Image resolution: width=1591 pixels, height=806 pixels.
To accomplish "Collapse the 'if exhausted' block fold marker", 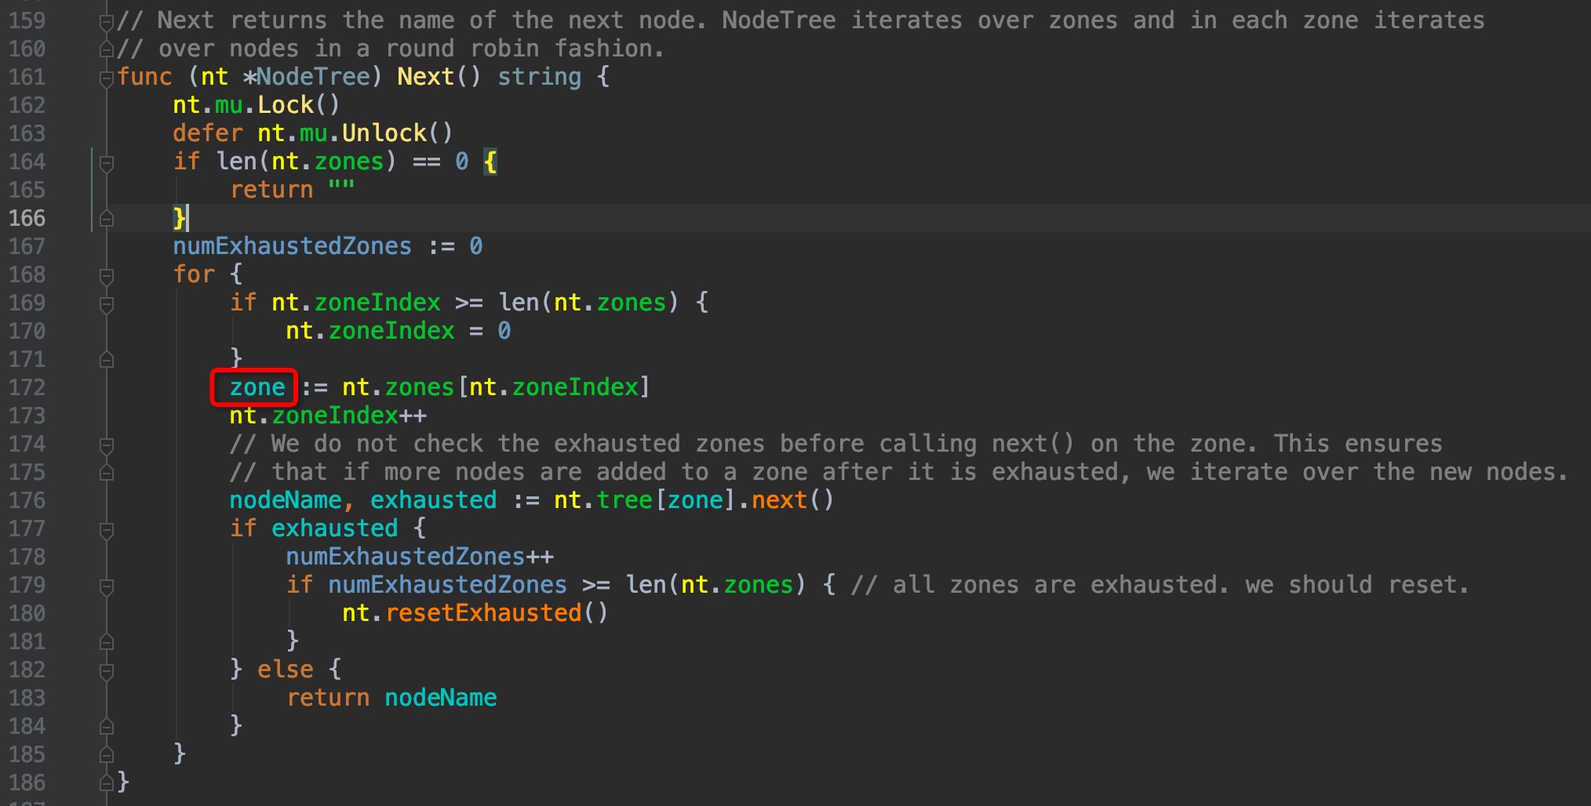I will click(x=107, y=529).
